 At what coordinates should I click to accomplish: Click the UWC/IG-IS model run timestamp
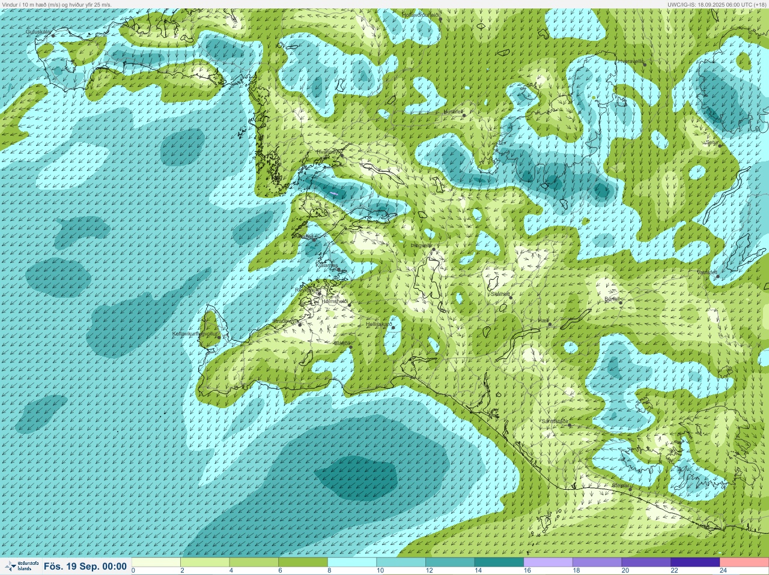[x=716, y=4]
